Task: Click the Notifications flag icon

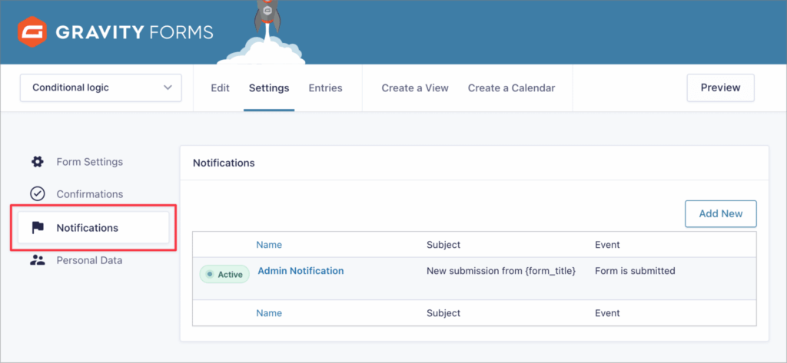Action: 37,228
